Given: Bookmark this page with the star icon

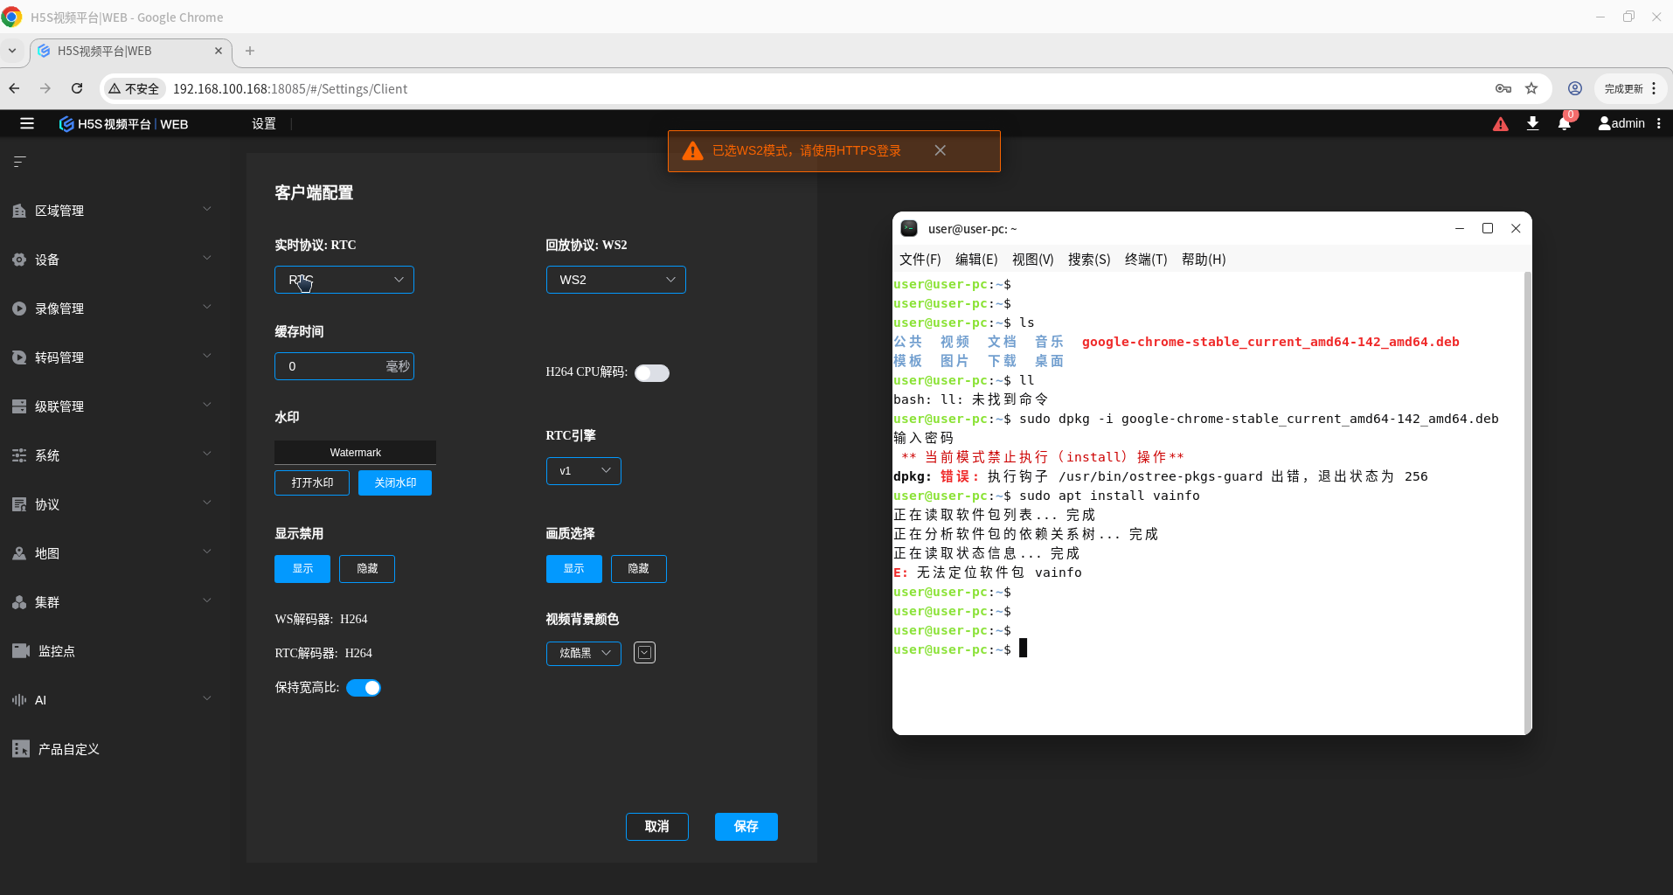Looking at the screenshot, I should point(1531,88).
